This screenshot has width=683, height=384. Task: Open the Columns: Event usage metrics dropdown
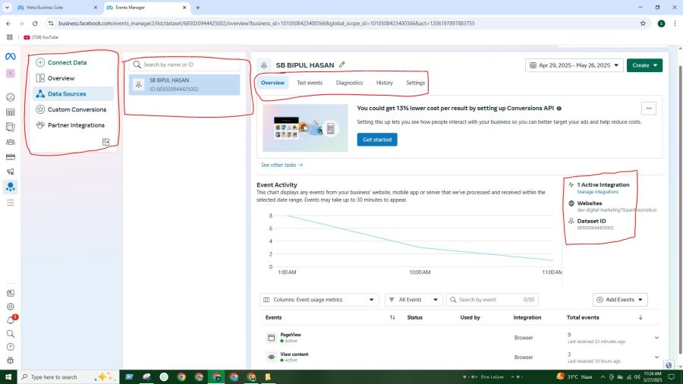[x=319, y=300]
